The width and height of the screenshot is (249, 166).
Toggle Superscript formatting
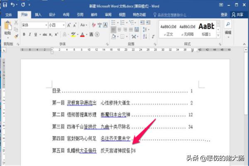tap(56, 34)
